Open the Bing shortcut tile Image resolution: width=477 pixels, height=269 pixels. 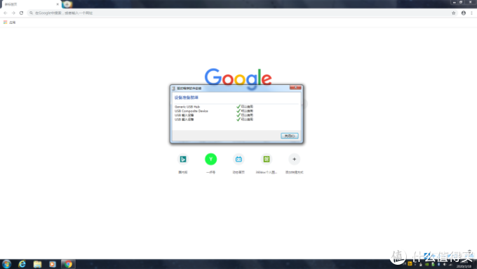pos(183,159)
